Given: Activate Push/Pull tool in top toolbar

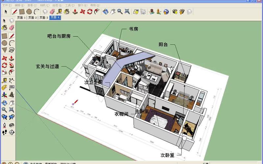Looking at the screenshot, I should [x=75, y=12].
